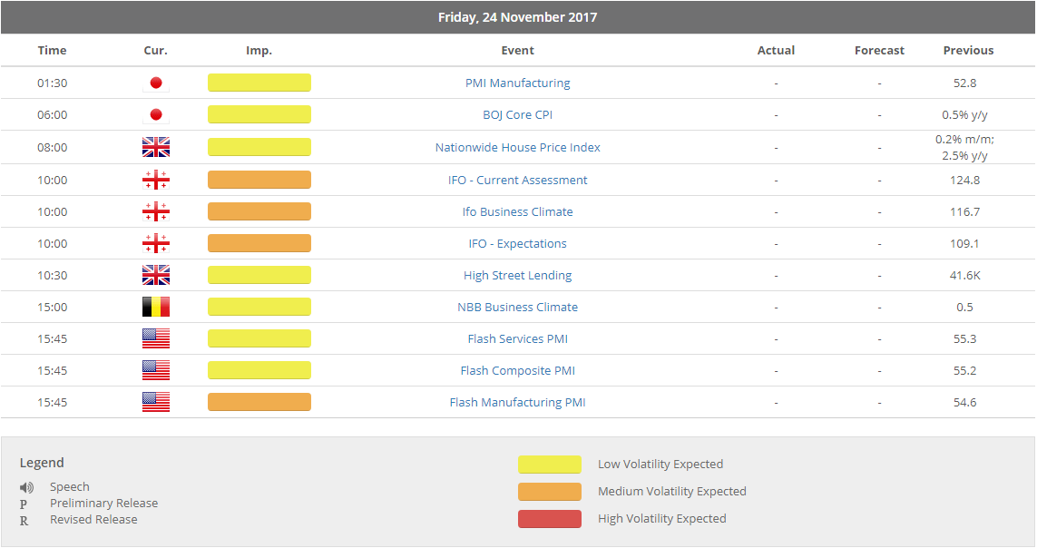Image resolution: width=1037 pixels, height=548 pixels.
Task: Click the US flag beside Flash Manufacturing PMI
Action: 155,403
